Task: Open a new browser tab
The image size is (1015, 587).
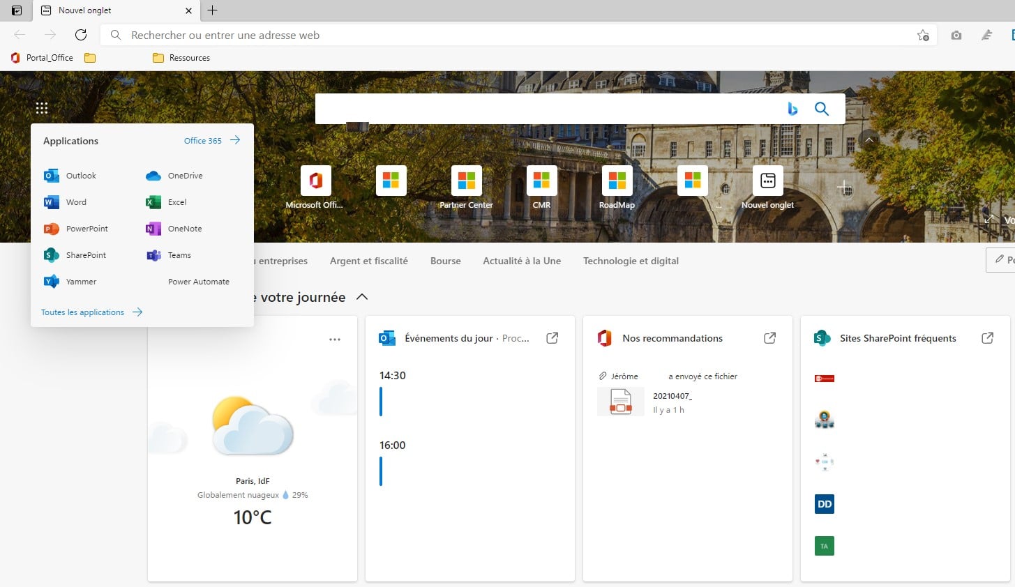Action: (213, 10)
